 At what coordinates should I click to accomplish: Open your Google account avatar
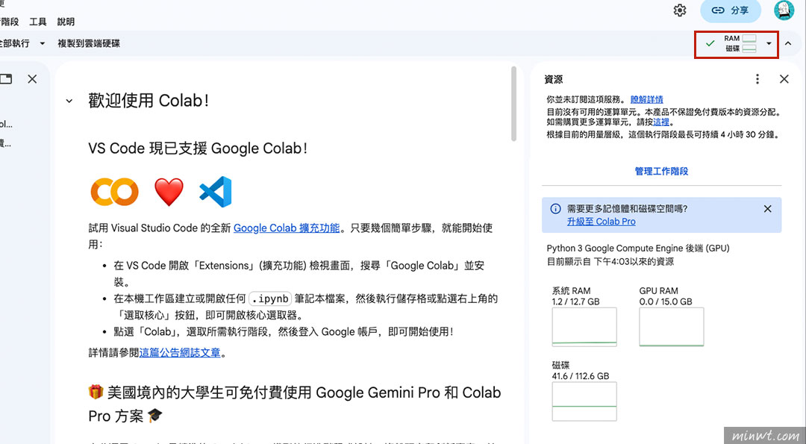784,10
